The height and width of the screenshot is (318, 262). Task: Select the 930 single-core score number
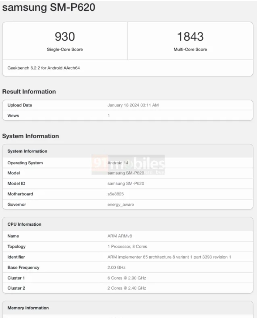(x=65, y=37)
